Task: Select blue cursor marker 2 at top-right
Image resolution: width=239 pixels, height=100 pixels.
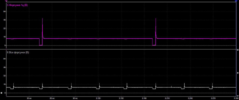Action: pos(236,1)
